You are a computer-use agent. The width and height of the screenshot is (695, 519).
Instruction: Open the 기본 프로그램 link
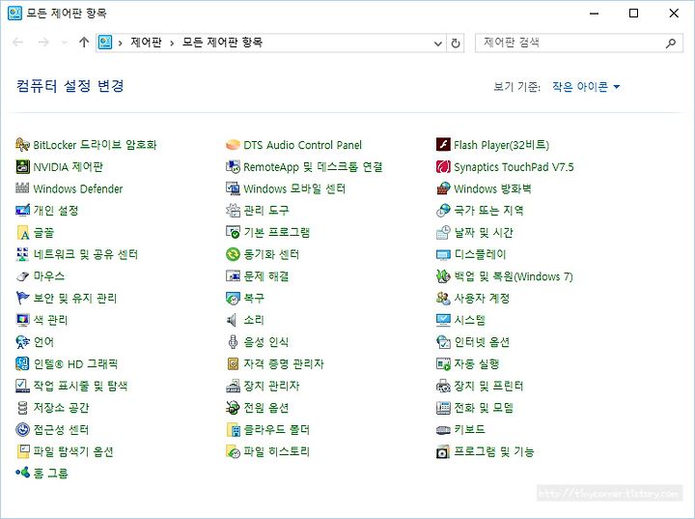point(277,233)
